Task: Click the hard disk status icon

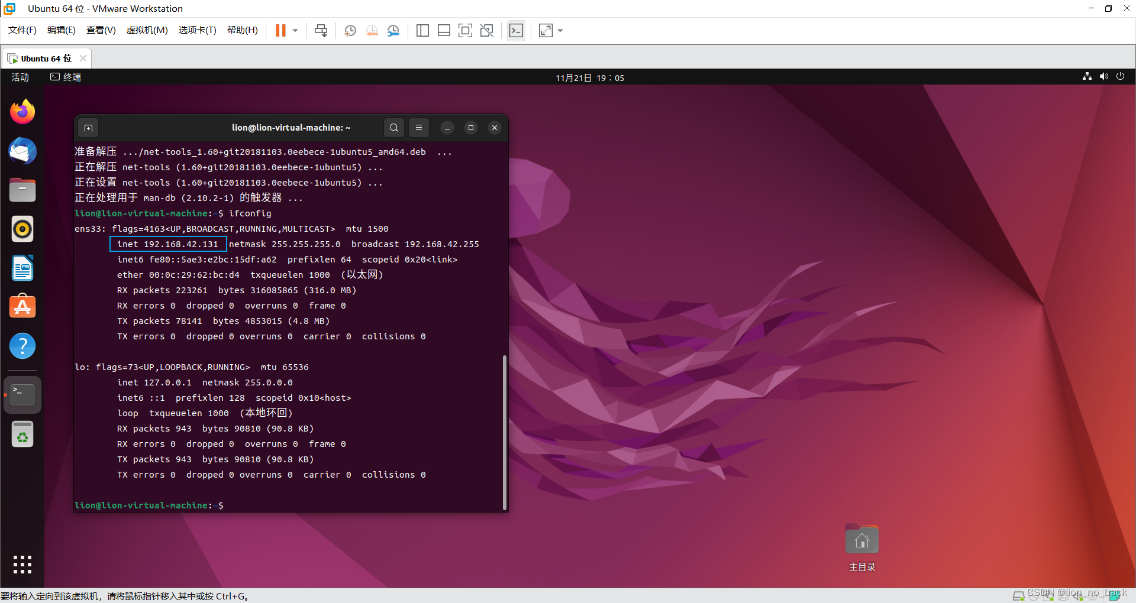Action: point(1019,596)
